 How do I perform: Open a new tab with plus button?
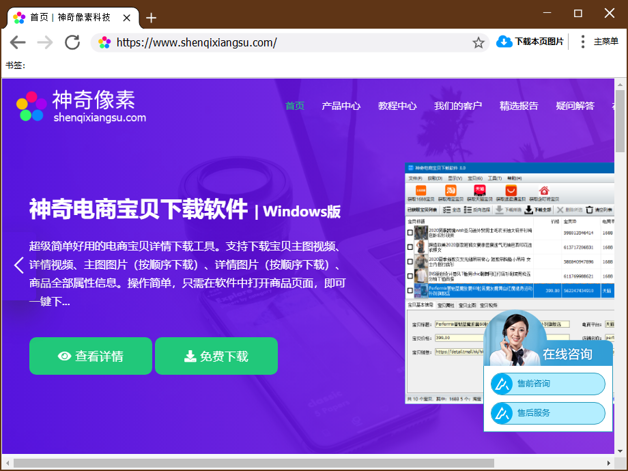click(x=151, y=18)
